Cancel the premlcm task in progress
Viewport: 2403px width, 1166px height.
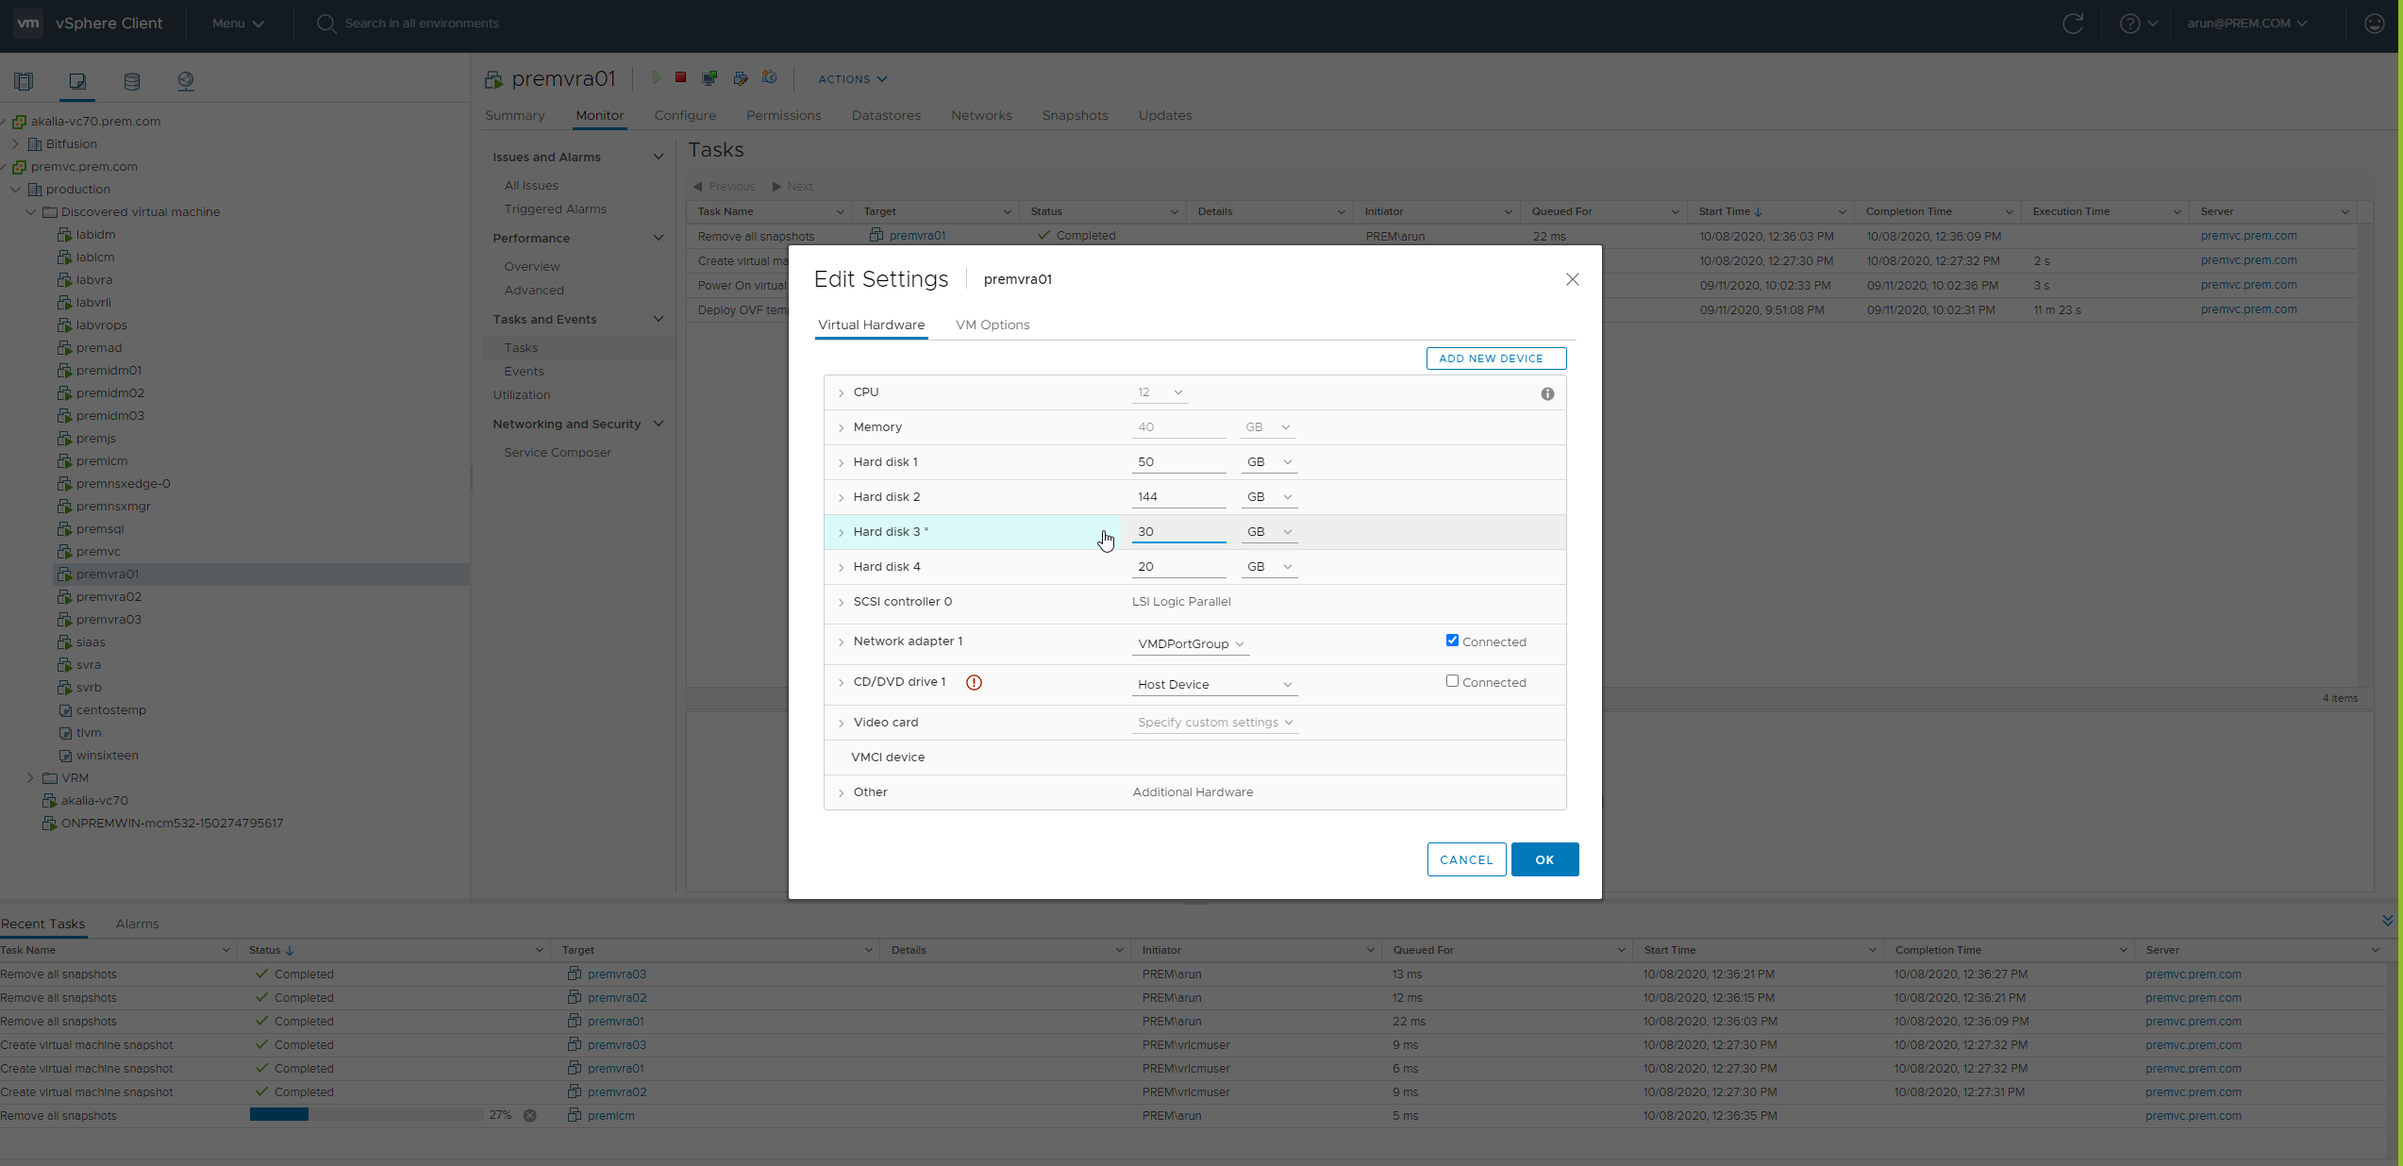pyautogui.click(x=530, y=1116)
